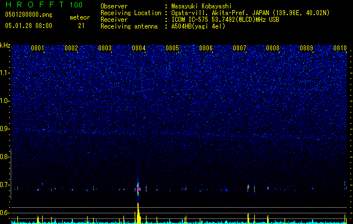Screen dimensions: 353x224
Task: Click the 0804 time marker
Action: 139,48
